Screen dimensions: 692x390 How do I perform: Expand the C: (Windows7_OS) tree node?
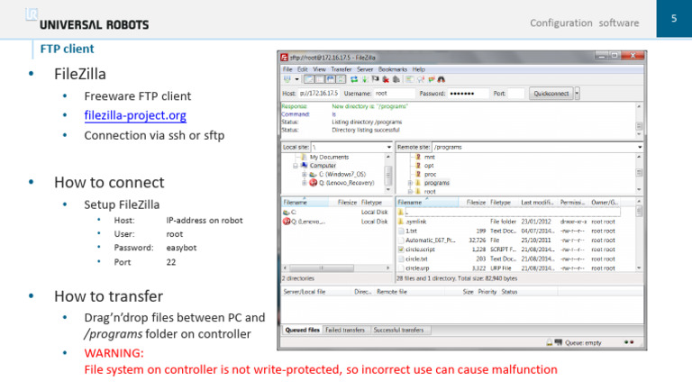click(x=304, y=174)
